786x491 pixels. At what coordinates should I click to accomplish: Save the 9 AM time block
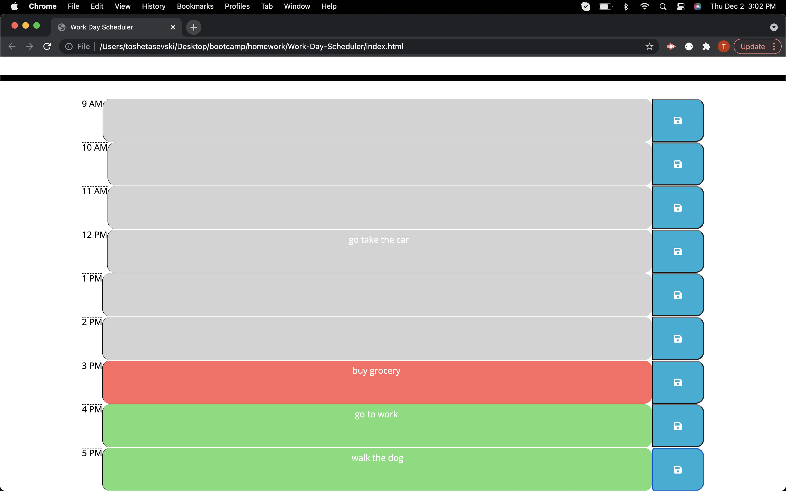(678, 121)
